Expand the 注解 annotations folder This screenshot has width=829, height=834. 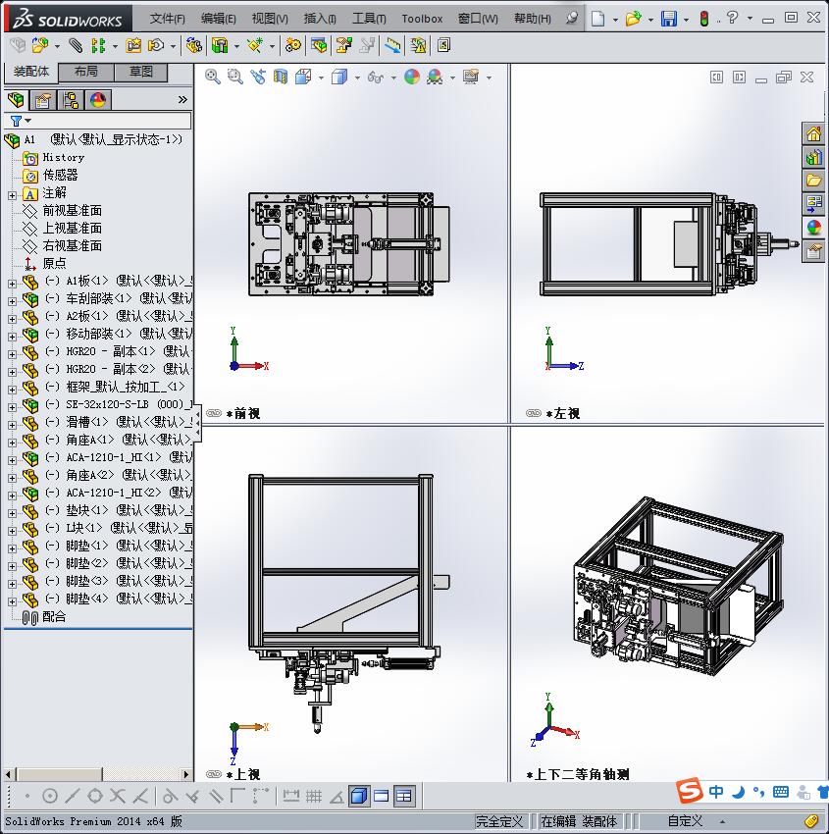(12, 193)
